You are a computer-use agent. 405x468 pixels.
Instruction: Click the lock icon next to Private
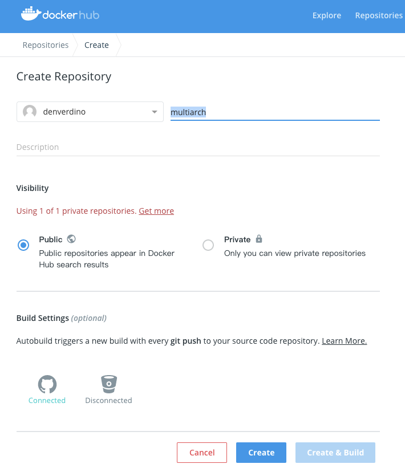pos(259,239)
